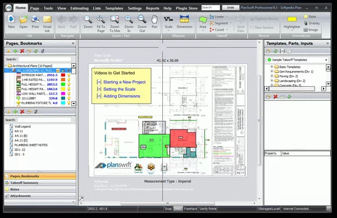Collapse Architectural Plans tree node
This screenshot has height=218, width=337.
(x=6, y=66)
